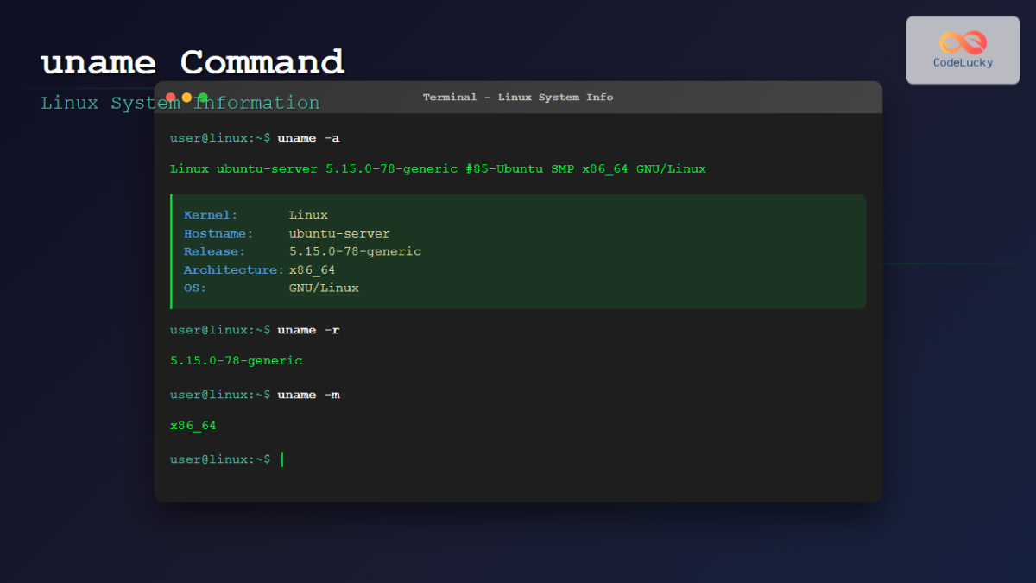Click the uname Command page heading

192,60
